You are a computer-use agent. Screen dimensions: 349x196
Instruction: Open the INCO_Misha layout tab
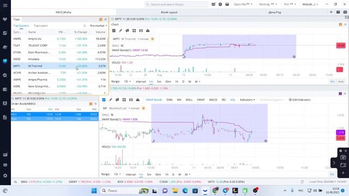(63, 12)
